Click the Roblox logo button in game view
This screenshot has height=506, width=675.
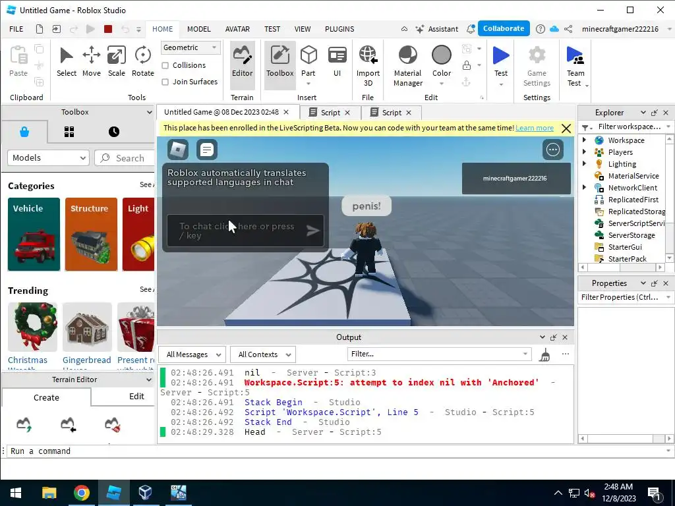(178, 150)
